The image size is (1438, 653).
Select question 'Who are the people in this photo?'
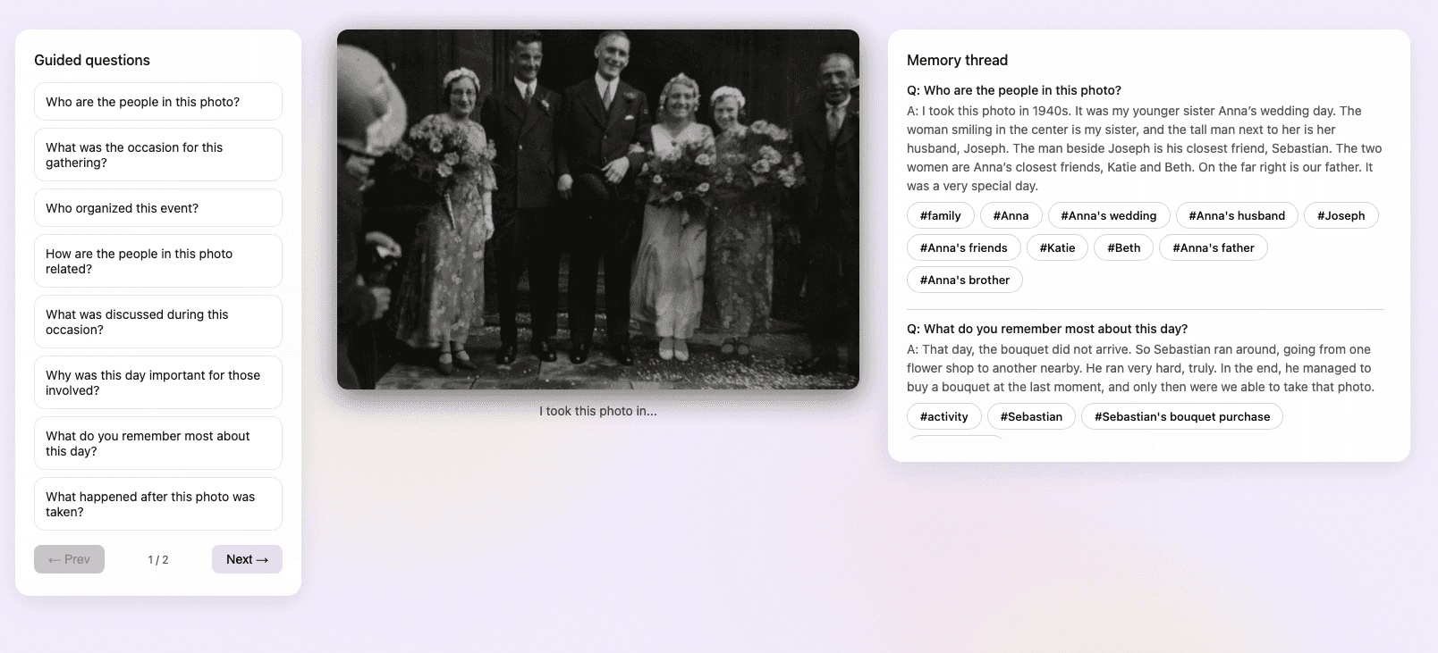(x=158, y=102)
